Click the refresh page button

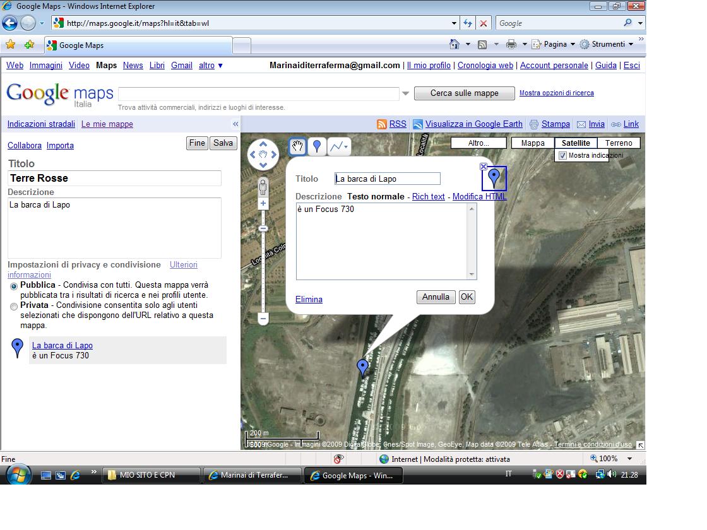[x=468, y=23]
